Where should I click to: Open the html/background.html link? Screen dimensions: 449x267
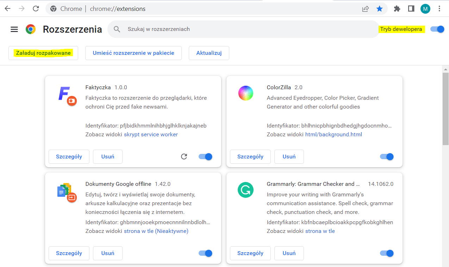(x=333, y=135)
